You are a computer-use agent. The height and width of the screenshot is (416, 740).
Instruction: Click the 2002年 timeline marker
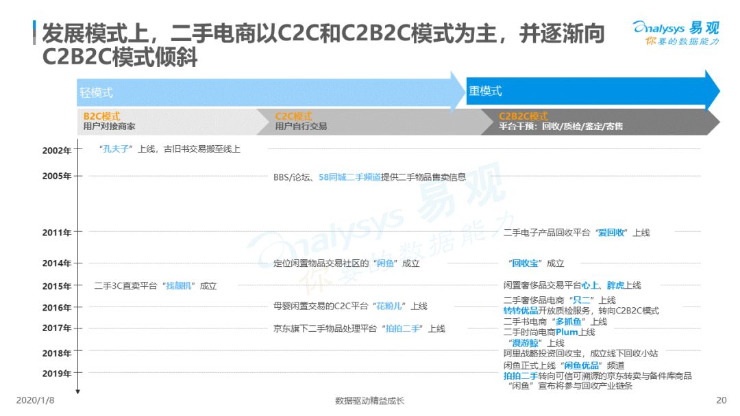(57, 151)
